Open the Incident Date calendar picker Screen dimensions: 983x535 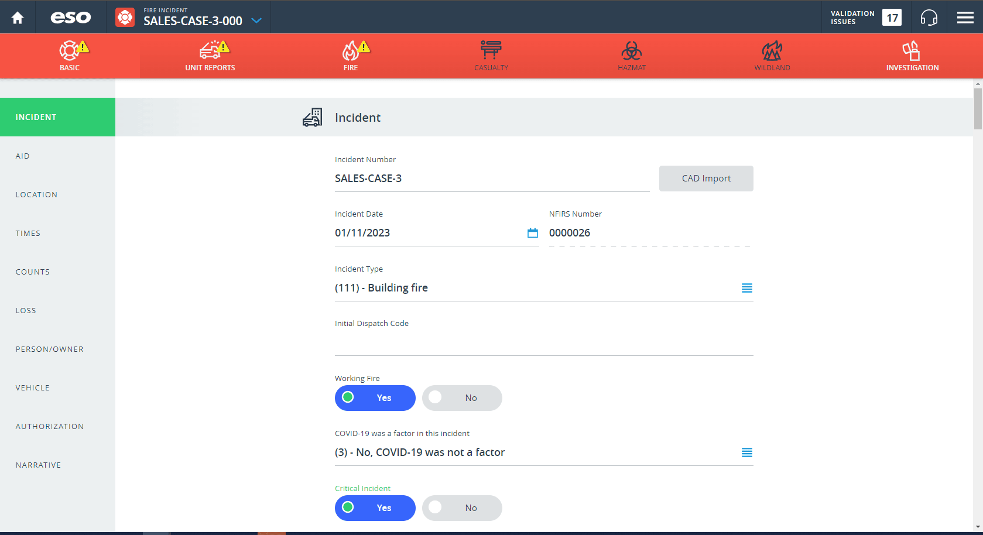pyautogui.click(x=532, y=233)
